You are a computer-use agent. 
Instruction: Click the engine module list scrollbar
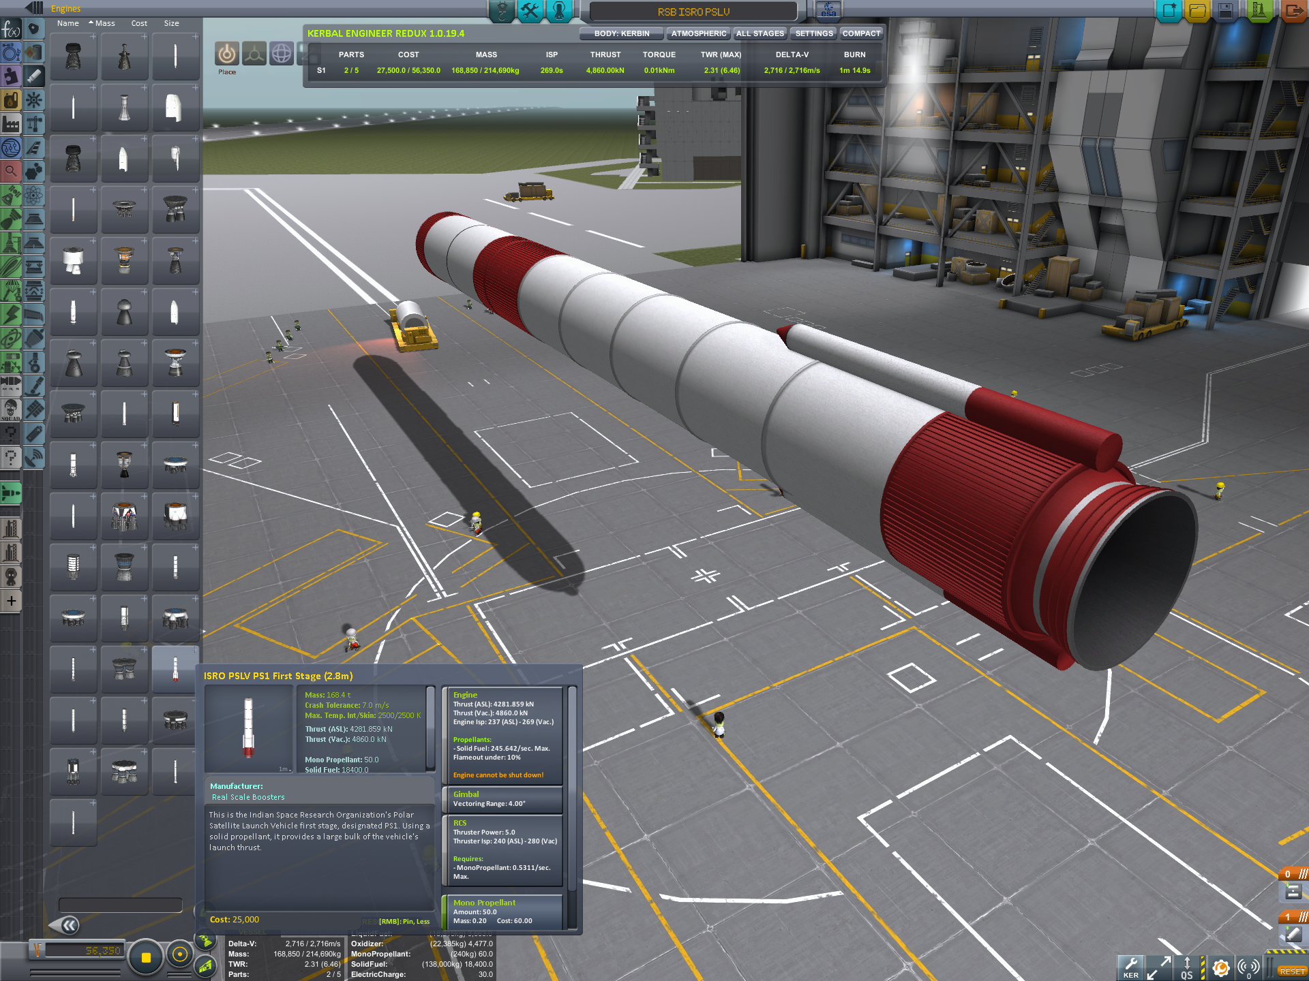click(572, 807)
